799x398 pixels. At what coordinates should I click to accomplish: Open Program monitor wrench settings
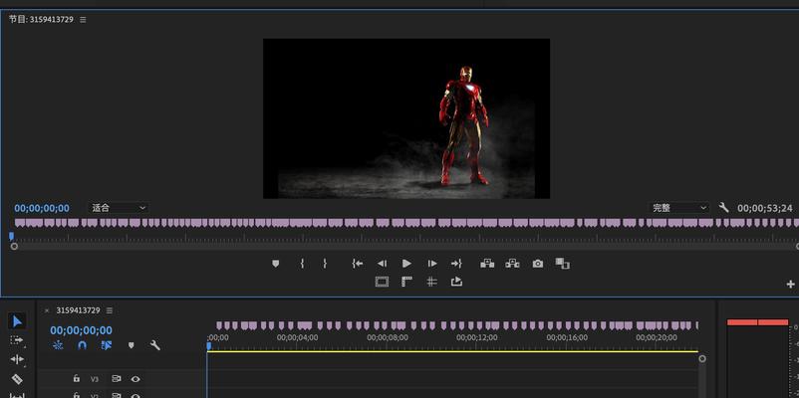[x=723, y=208]
